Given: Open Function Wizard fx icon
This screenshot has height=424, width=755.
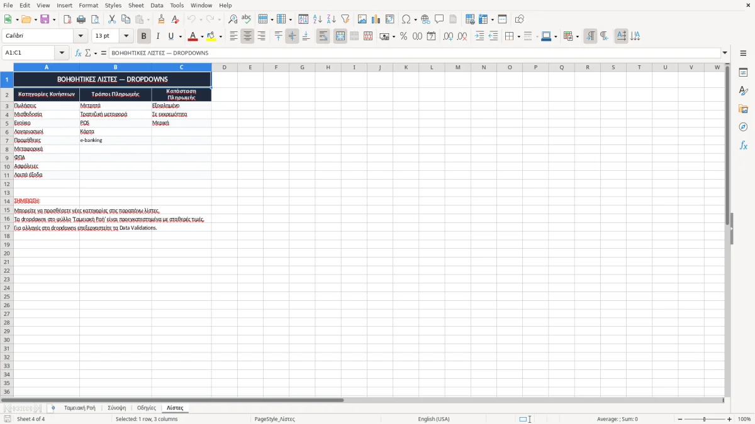Looking at the screenshot, I should pos(78,53).
